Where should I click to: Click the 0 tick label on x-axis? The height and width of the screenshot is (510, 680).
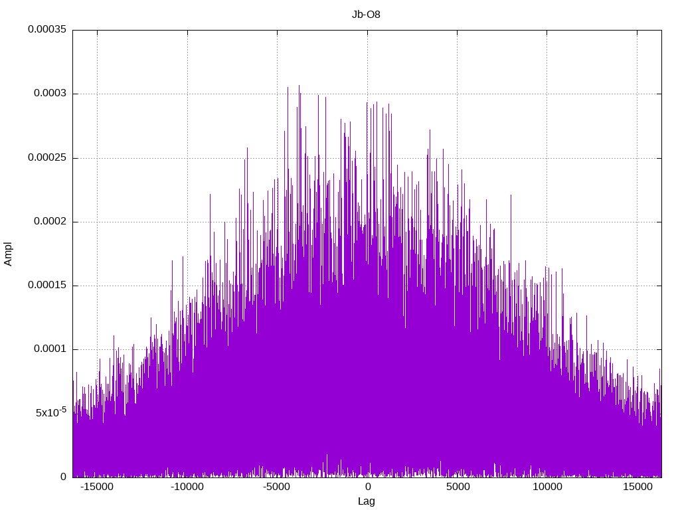368,487
